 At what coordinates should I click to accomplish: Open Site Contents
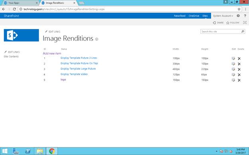11,56
